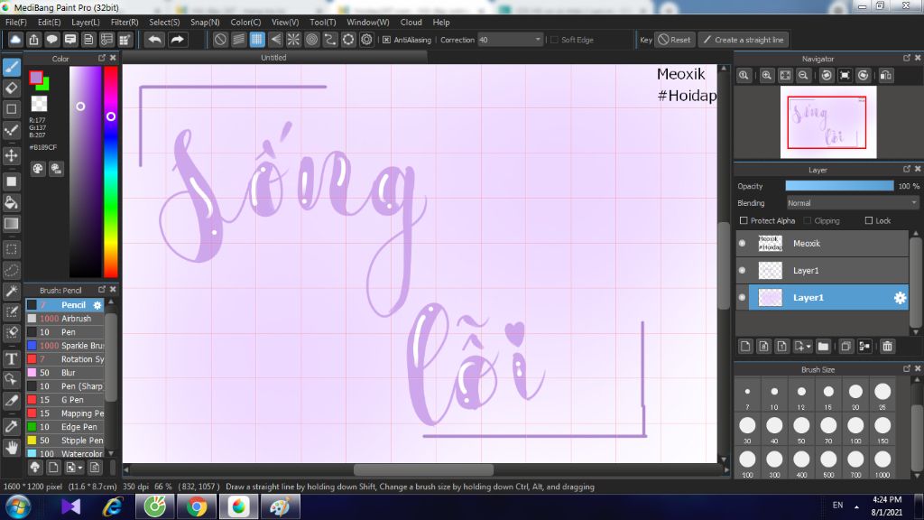Click the horizontal canvas scrollbar

pos(423,469)
